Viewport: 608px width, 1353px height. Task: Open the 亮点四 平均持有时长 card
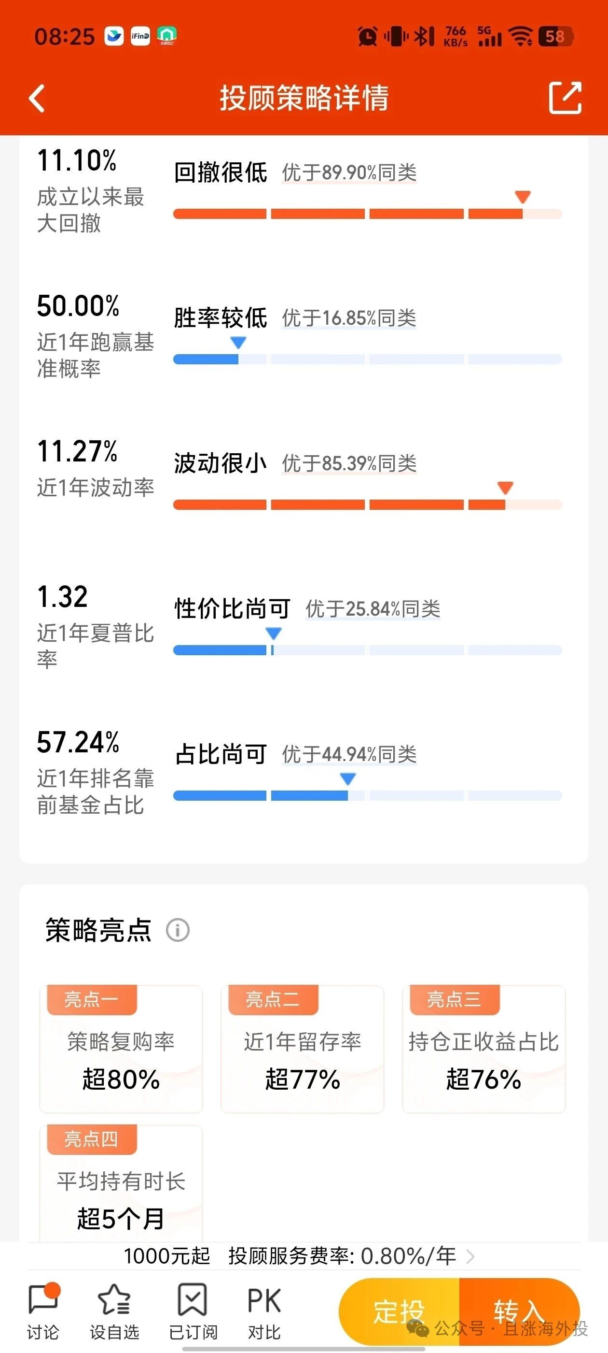tap(121, 1183)
